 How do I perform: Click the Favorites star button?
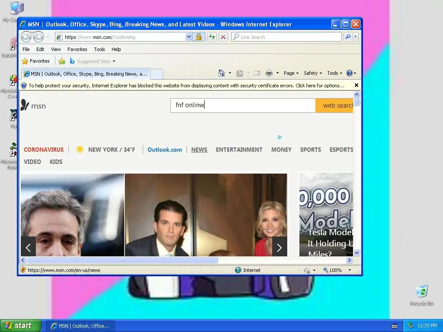[x=36, y=61]
